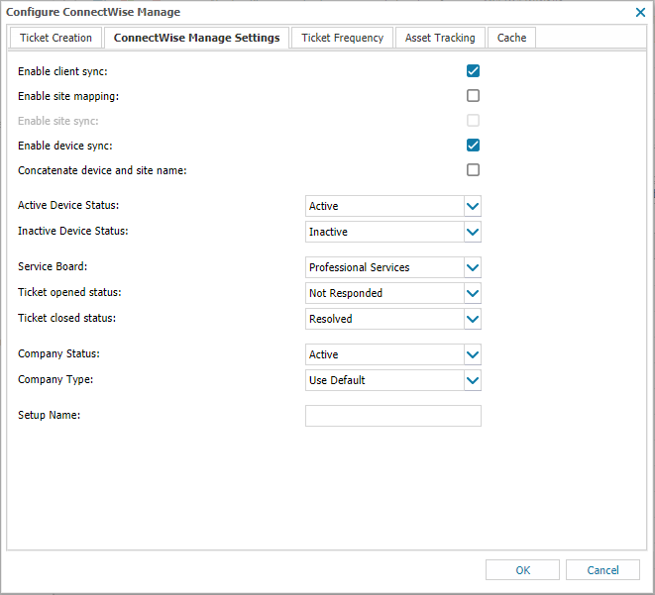
Task: Confirm settings with the OK button
Action: [x=522, y=570]
